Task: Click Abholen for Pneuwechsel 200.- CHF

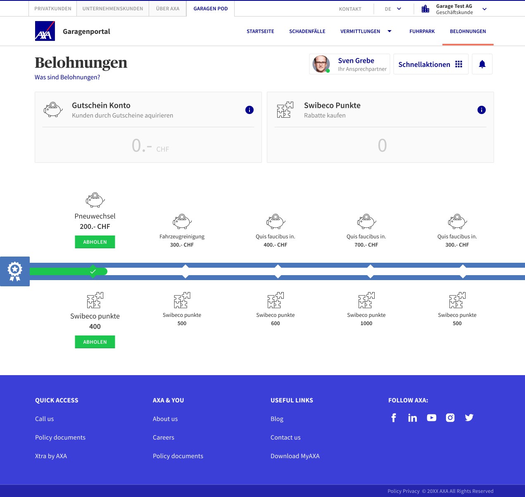Action: coord(95,242)
